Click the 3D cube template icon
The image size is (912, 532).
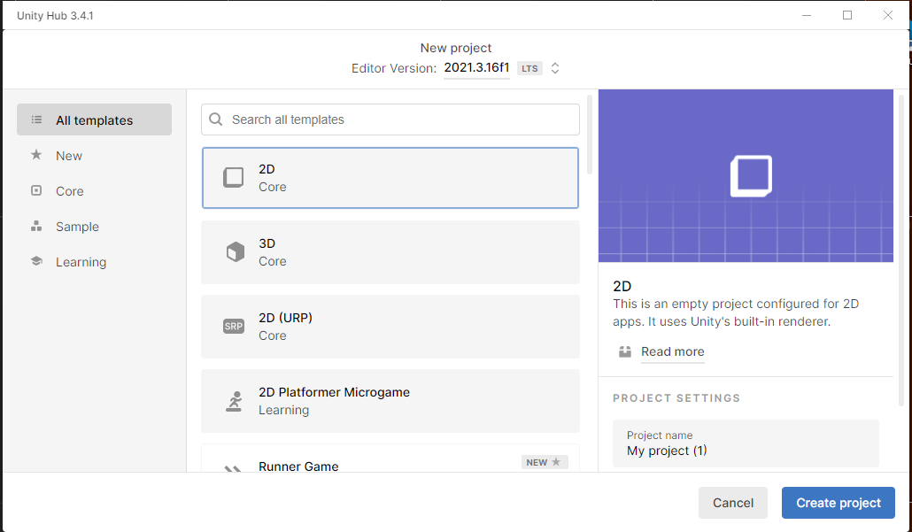(x=234, y=252)
